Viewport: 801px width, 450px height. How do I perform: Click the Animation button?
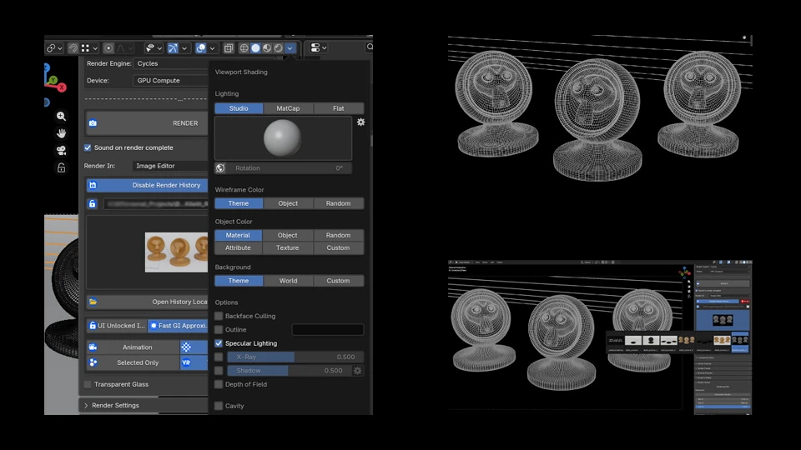tap(133, 347)
